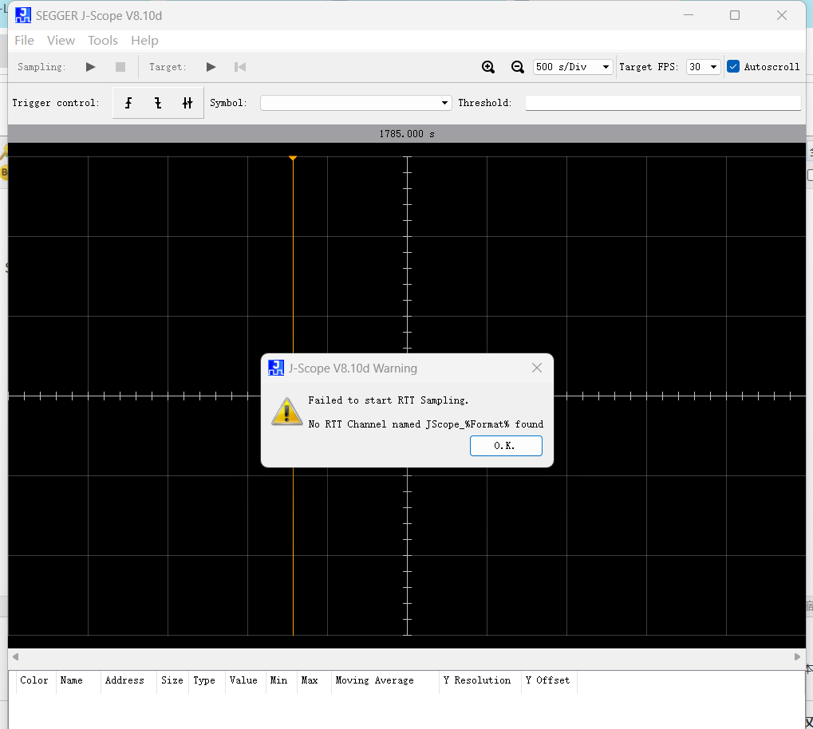Image resolution: width=813 pixels, height=729 pixels.
Task: Open the Tools menu
Action: coord(103,41)
